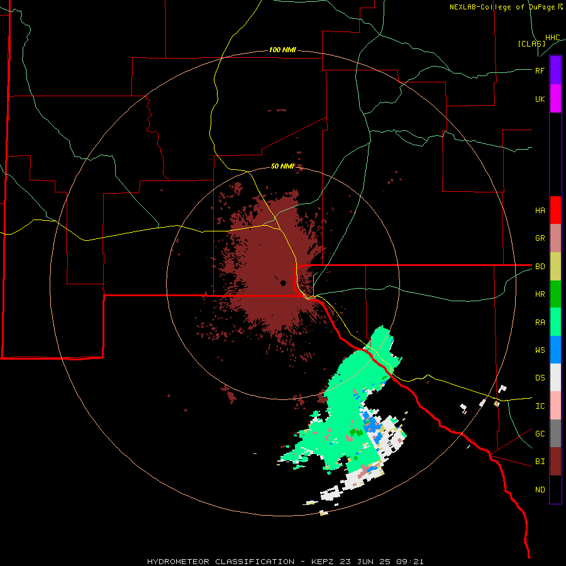Viewport: 566px width, 566px height.
Task: Click the DS legend label
Action: (x=540, y=378)
